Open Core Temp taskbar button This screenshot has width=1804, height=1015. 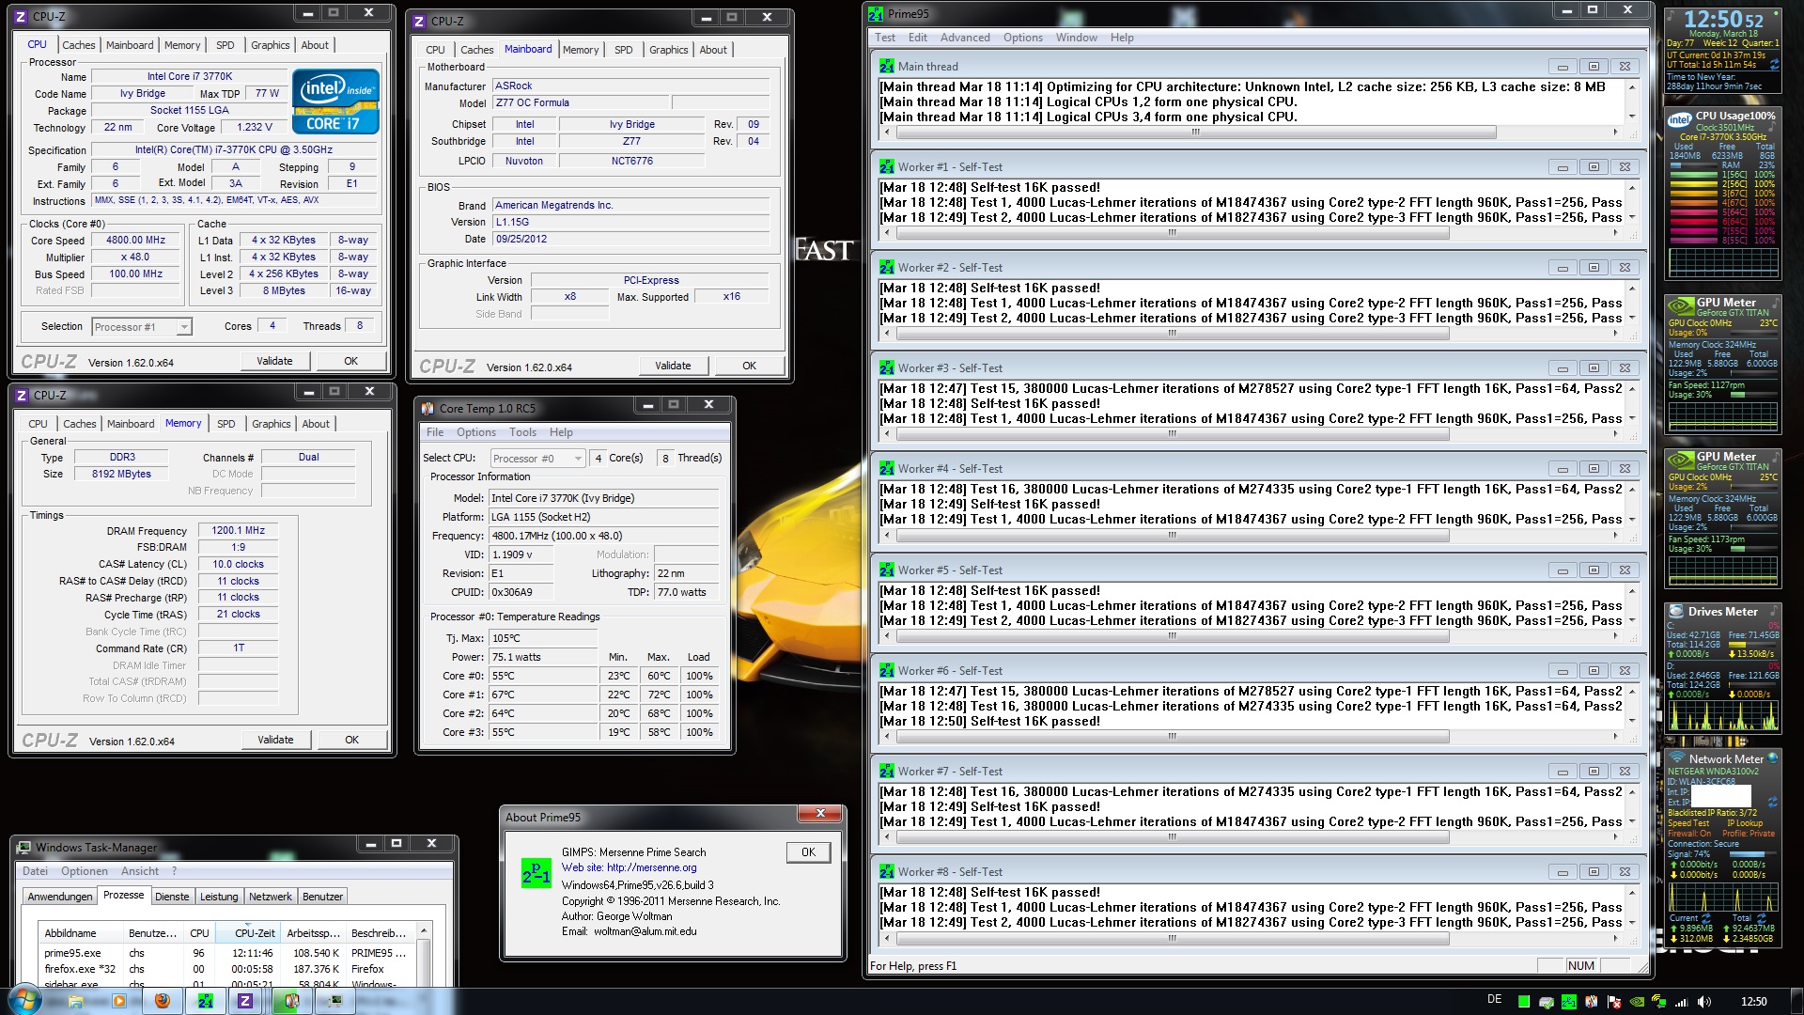(x=291, y=1001)
